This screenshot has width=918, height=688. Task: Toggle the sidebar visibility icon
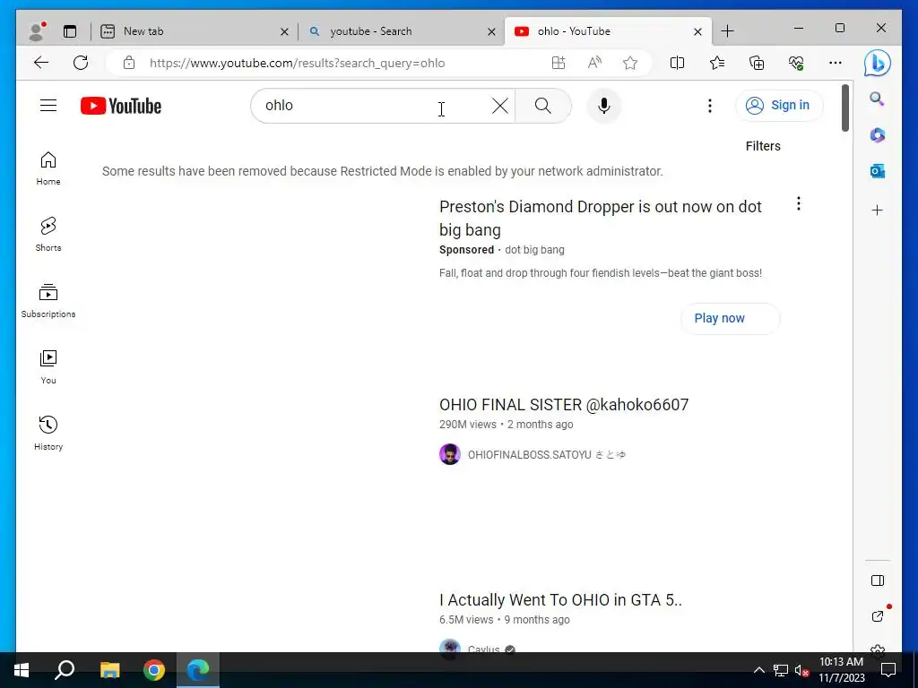(x=877, y=580)
